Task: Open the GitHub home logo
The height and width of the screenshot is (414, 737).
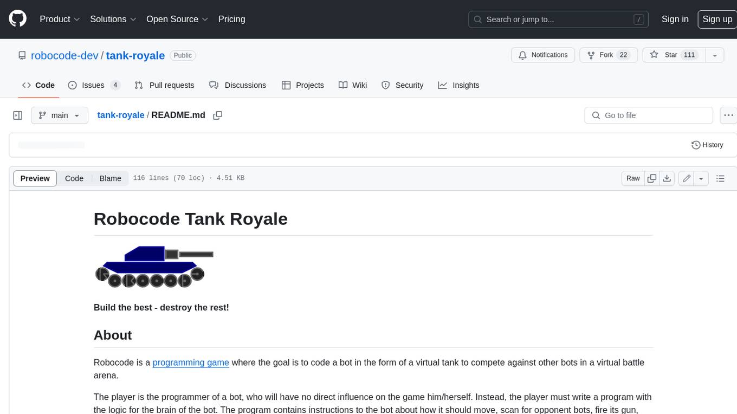Action: point(17,19)
